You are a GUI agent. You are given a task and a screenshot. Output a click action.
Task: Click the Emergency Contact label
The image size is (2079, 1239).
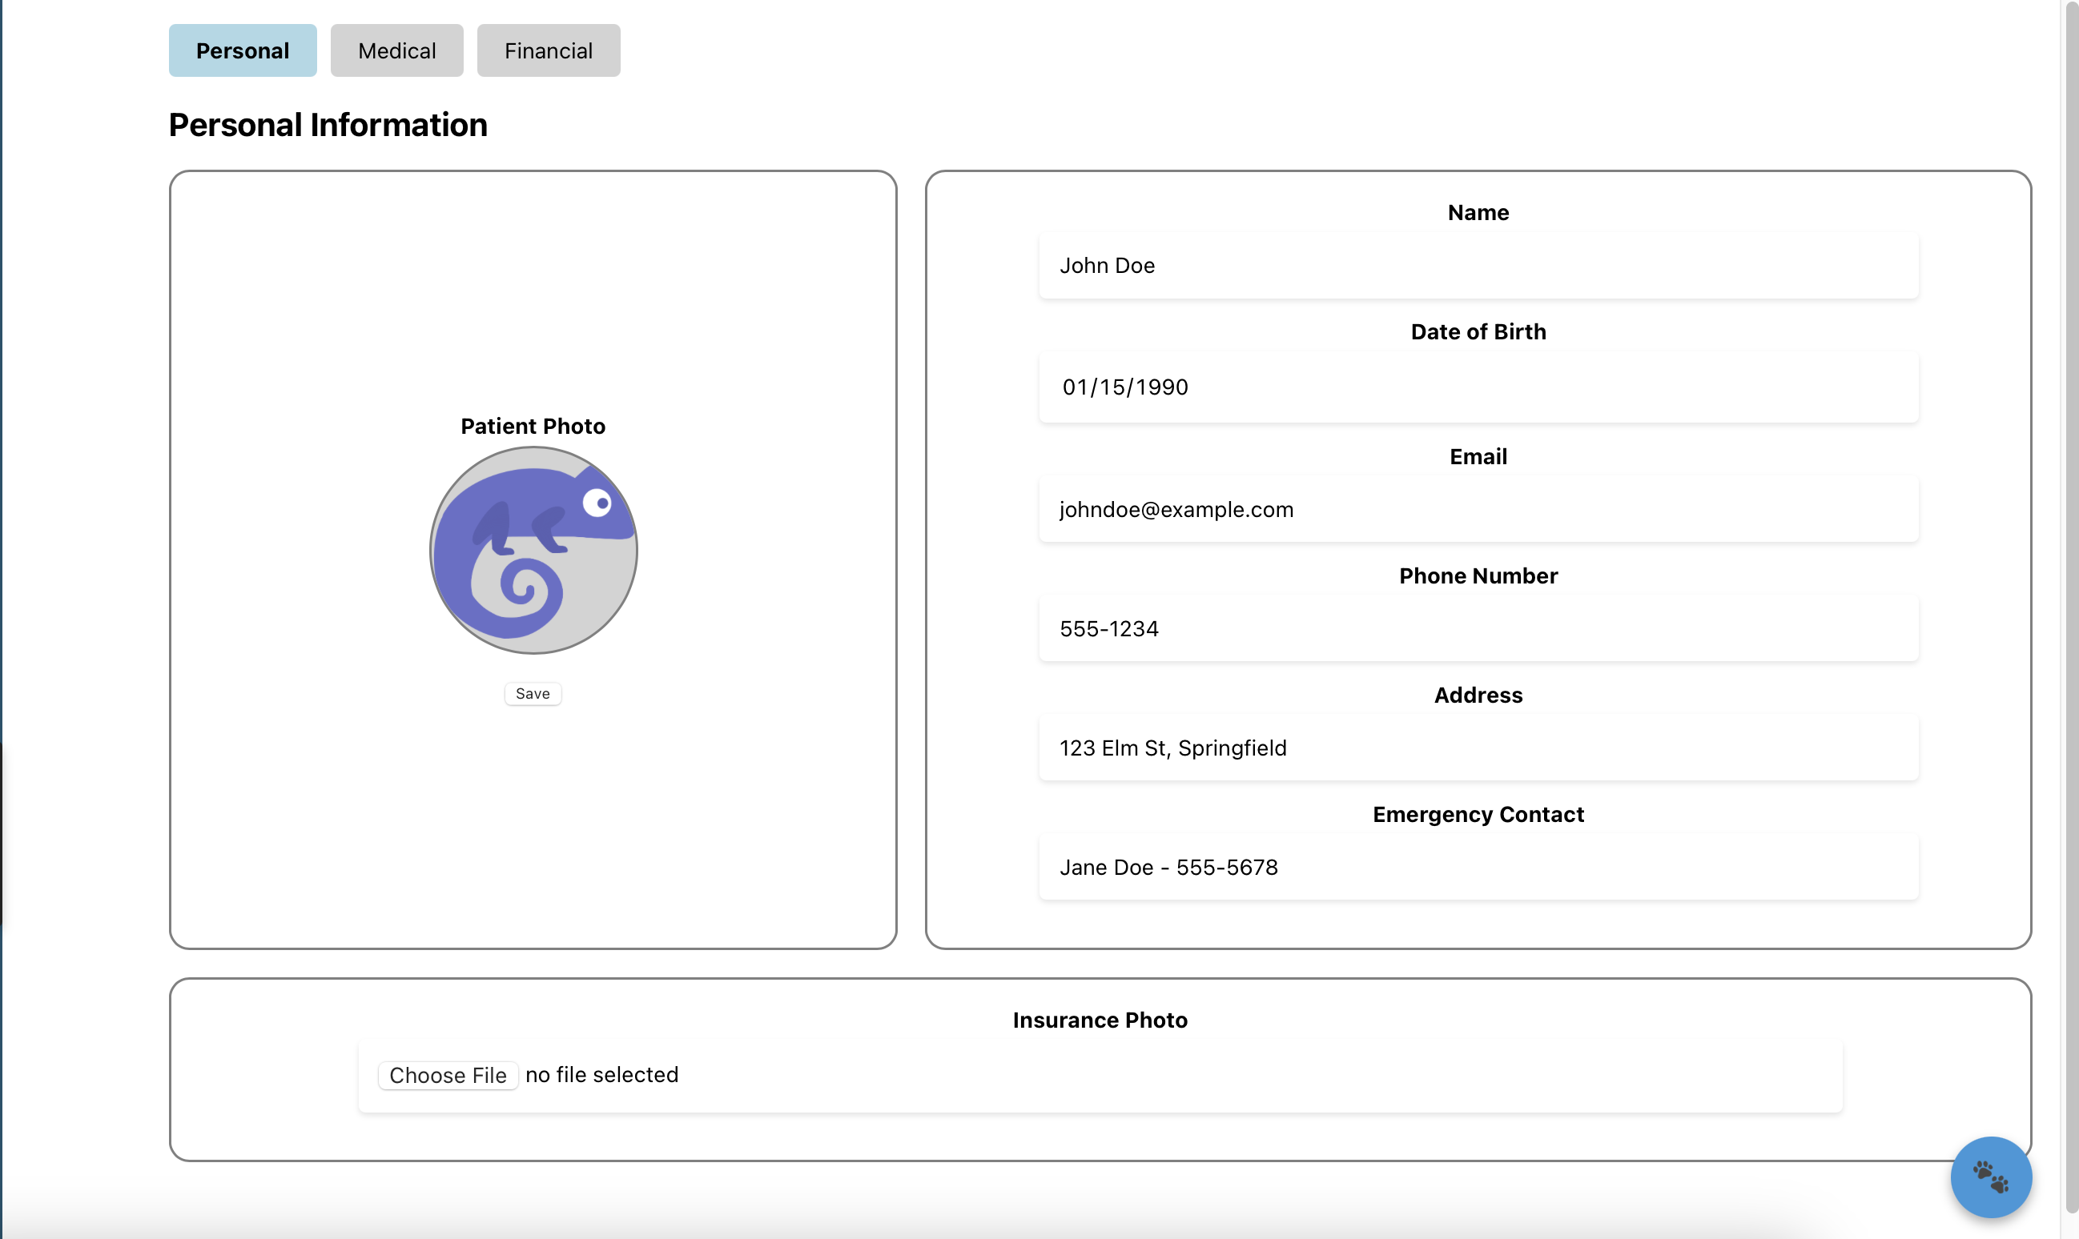tap(1478, 814)
